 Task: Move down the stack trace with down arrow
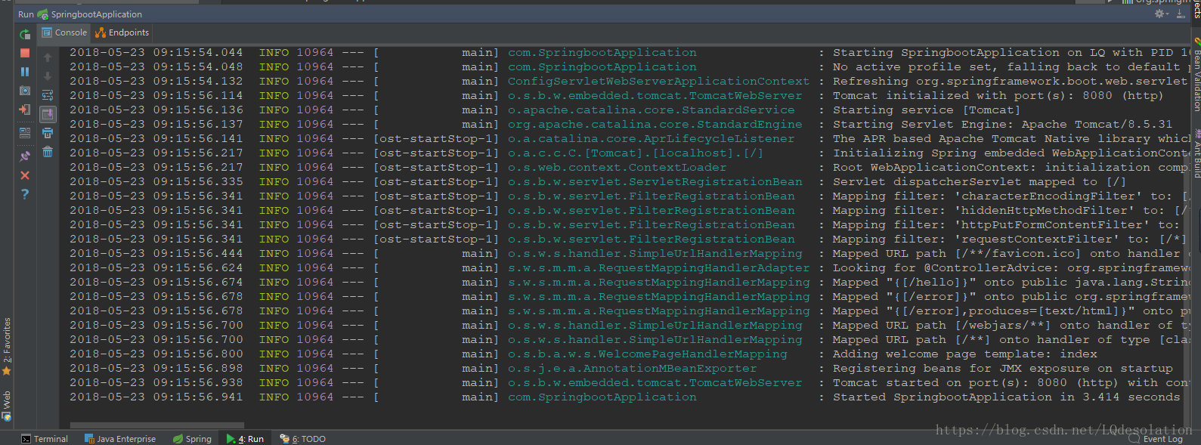(x=48, y=76)
